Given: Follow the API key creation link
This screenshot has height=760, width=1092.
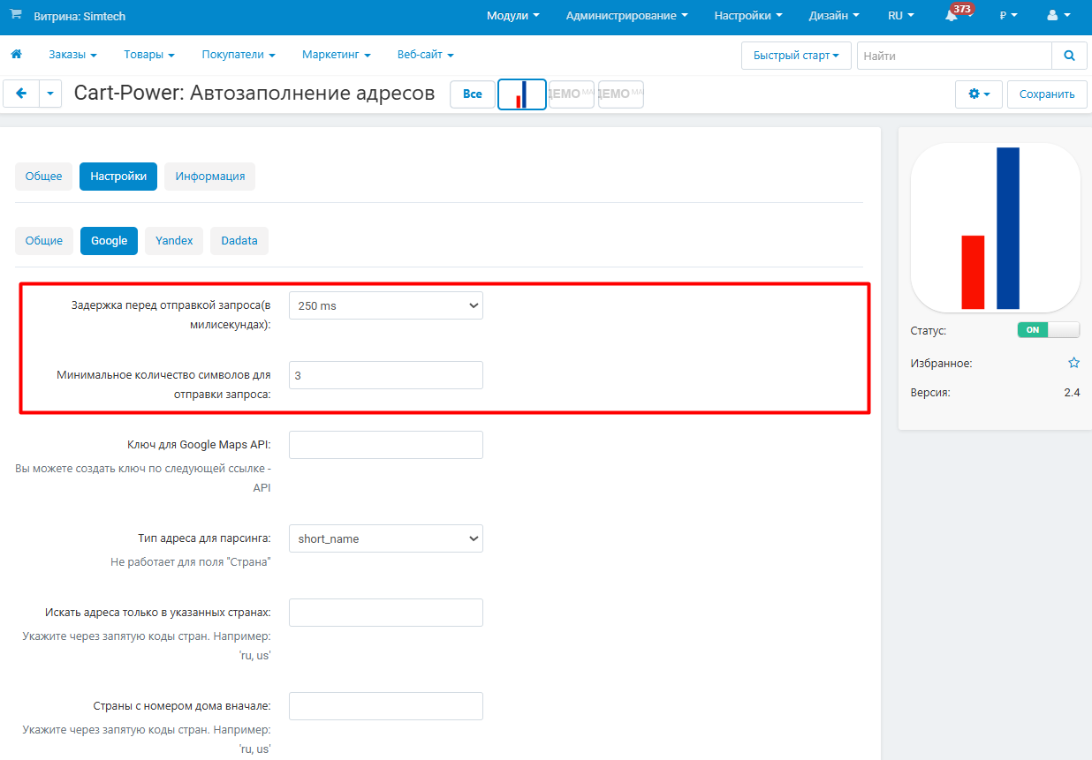Looking at the screenshot, I should tap(262, 487).
